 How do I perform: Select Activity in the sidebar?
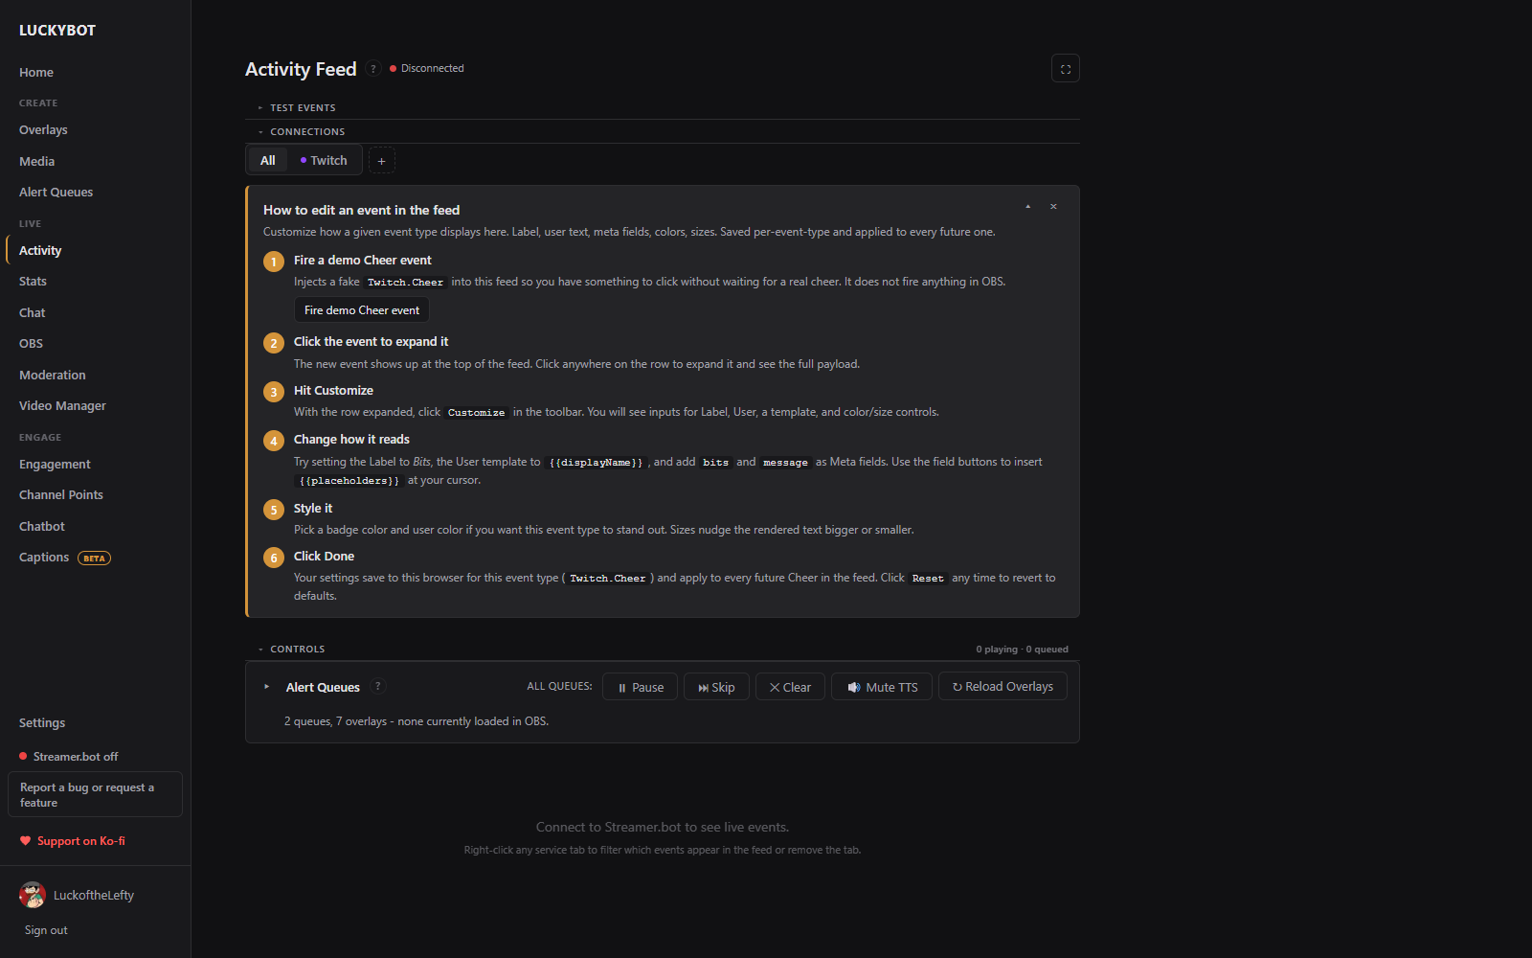[40, 251]
